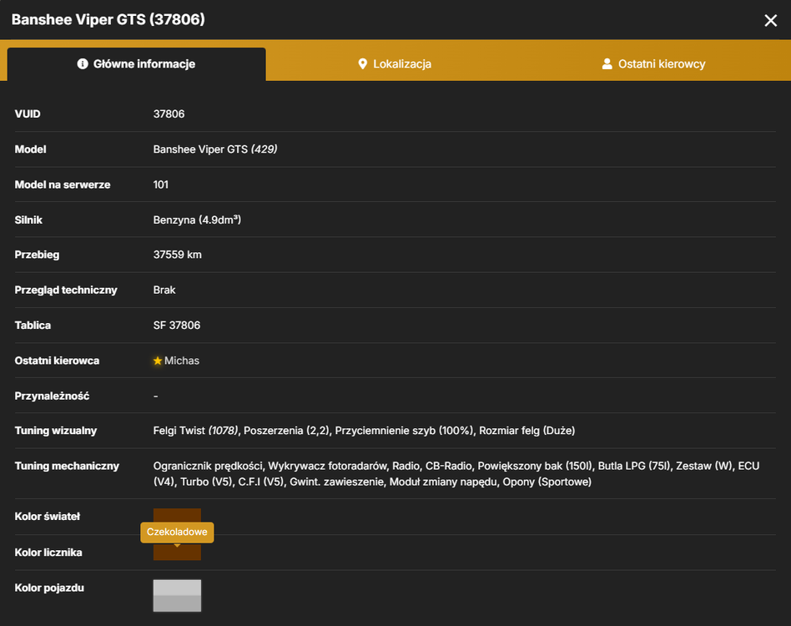791x626 pixels.
Task: Click the Kolor pojazdu label
Action: point(49,588)
